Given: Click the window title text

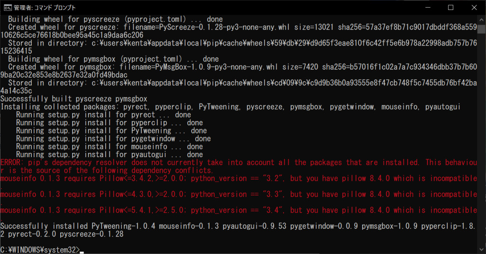Looking at the screenshot, I should pos(45,8).
